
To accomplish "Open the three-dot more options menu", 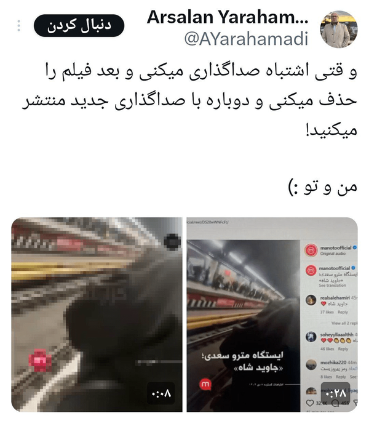I will click(x=18, y=26).
